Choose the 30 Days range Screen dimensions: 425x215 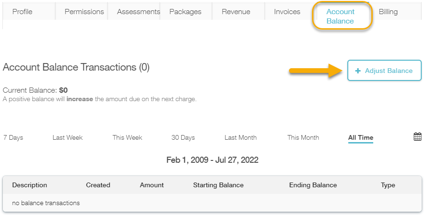click(183, 138)
